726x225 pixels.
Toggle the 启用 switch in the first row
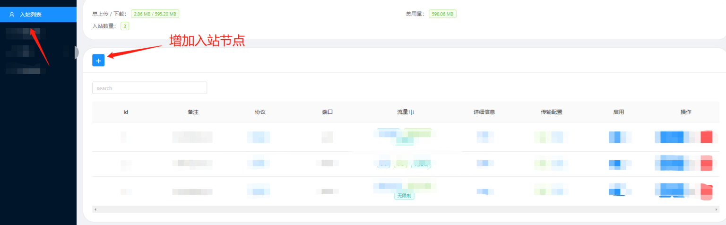(619, 137)
